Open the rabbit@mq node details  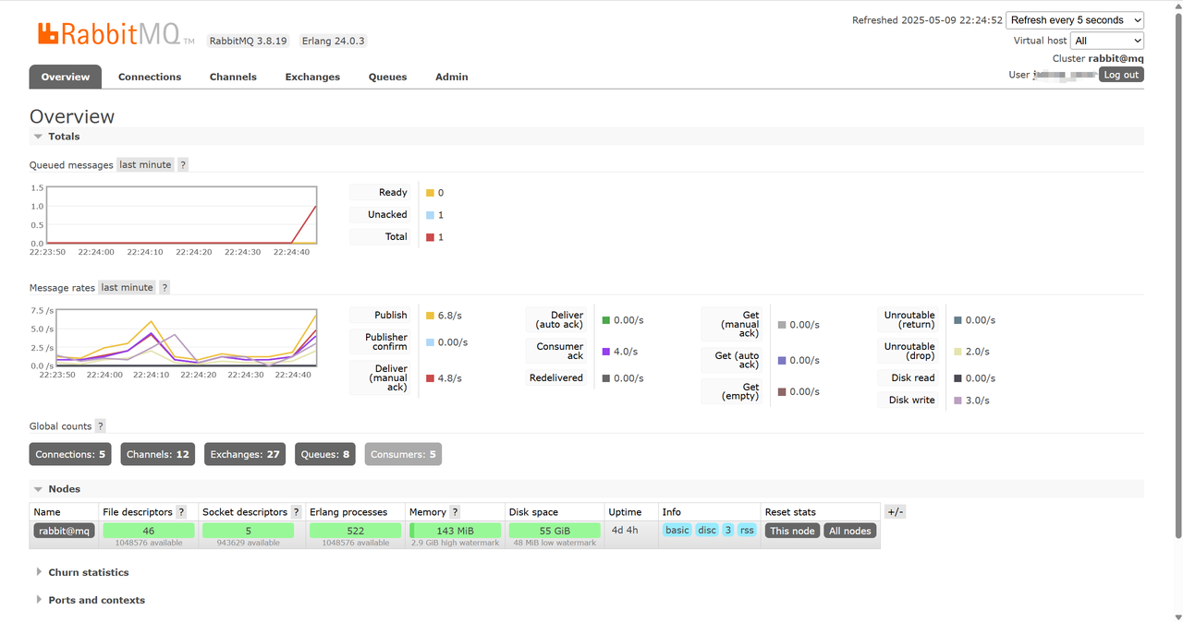[64, 531]
